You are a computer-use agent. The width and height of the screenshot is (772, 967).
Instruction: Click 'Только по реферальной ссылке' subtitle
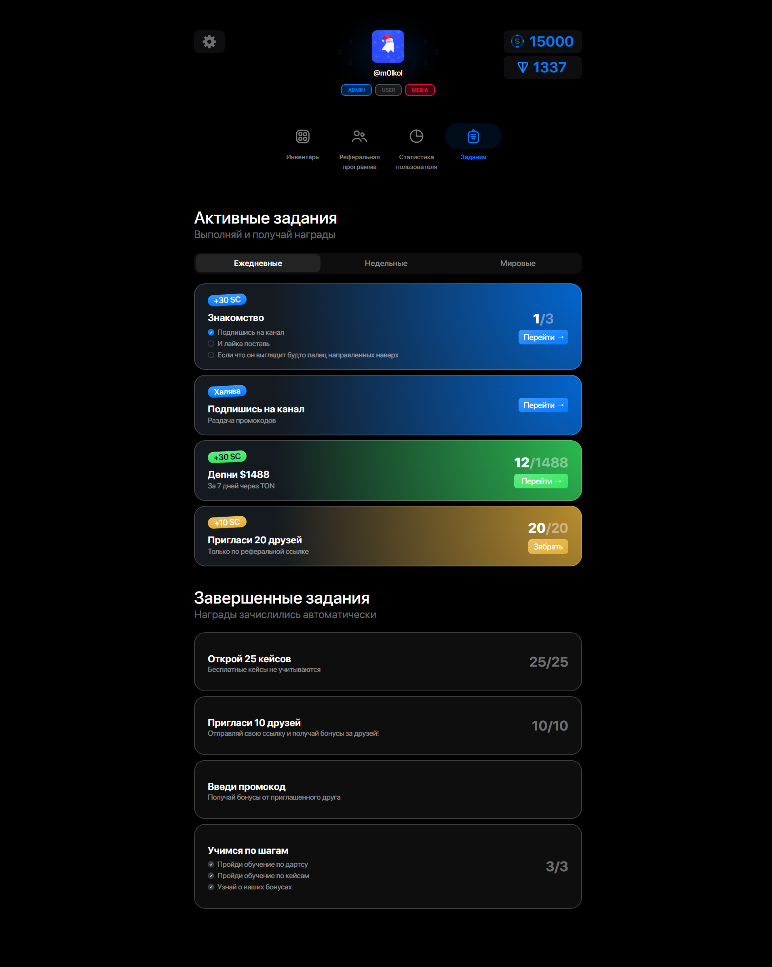[x=258, y=552]
